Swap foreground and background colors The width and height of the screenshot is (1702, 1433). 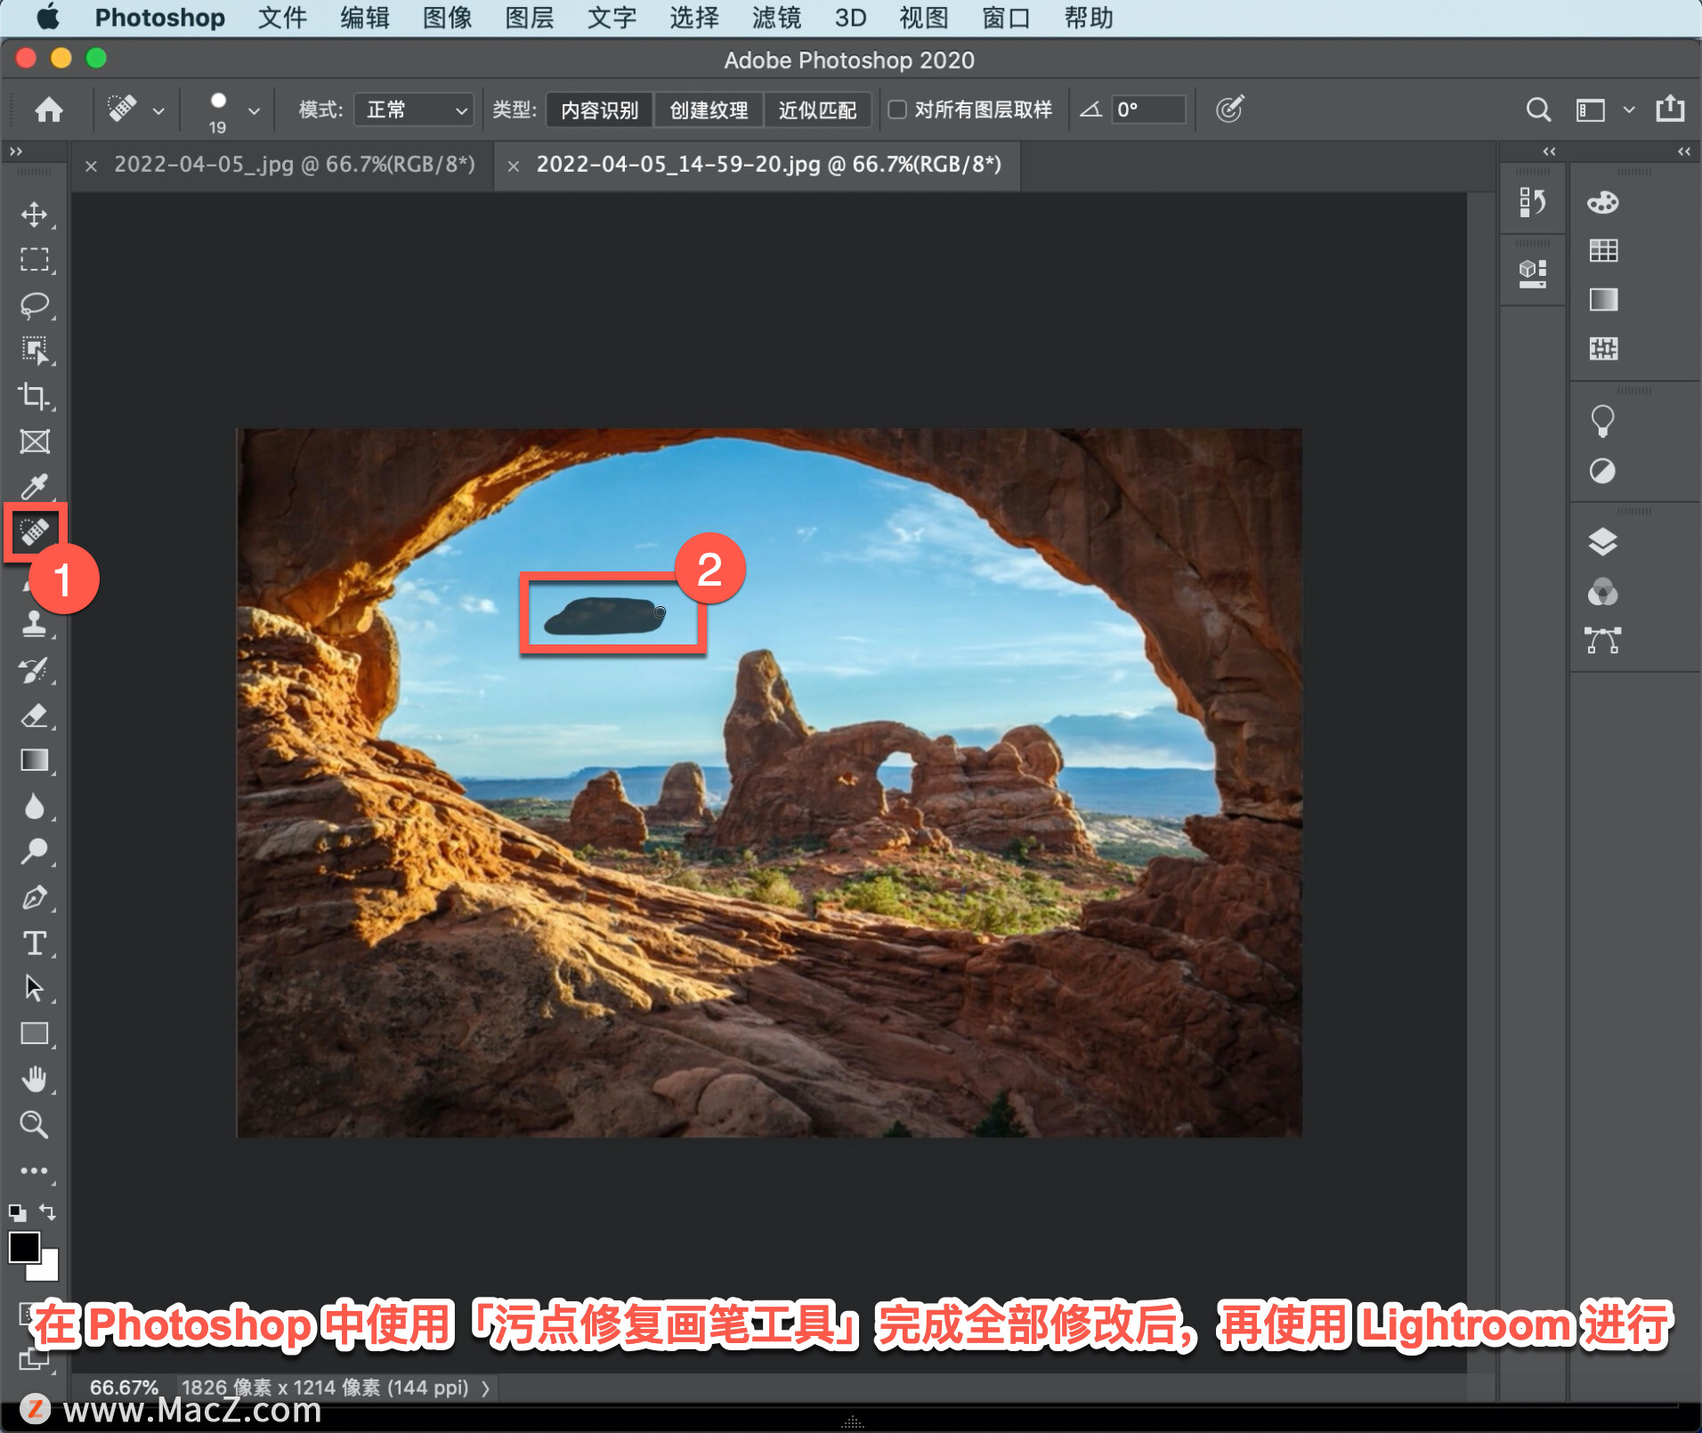[x=47, y=1212]
